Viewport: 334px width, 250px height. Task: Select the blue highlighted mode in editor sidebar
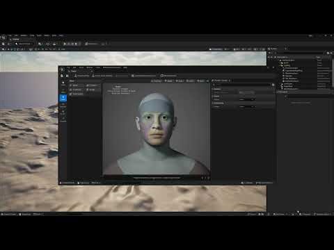[x=63, y=98]
